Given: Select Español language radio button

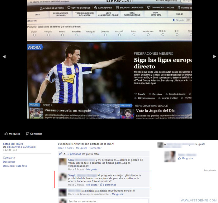Looking at the screenshot, I should [x=77, y=35].
